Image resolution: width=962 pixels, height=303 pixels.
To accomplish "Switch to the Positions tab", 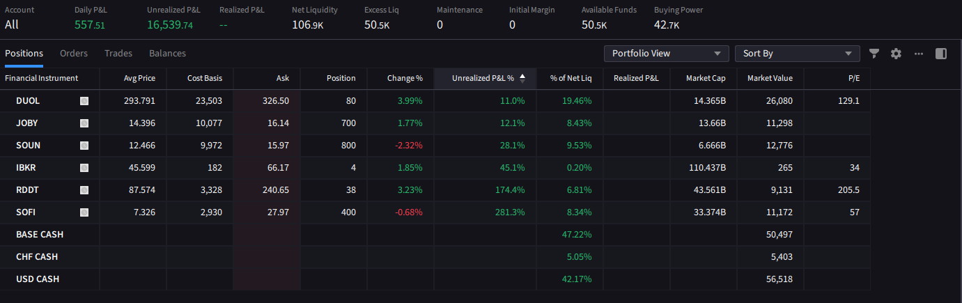I will pyautogui.click(x=24, y=54).
